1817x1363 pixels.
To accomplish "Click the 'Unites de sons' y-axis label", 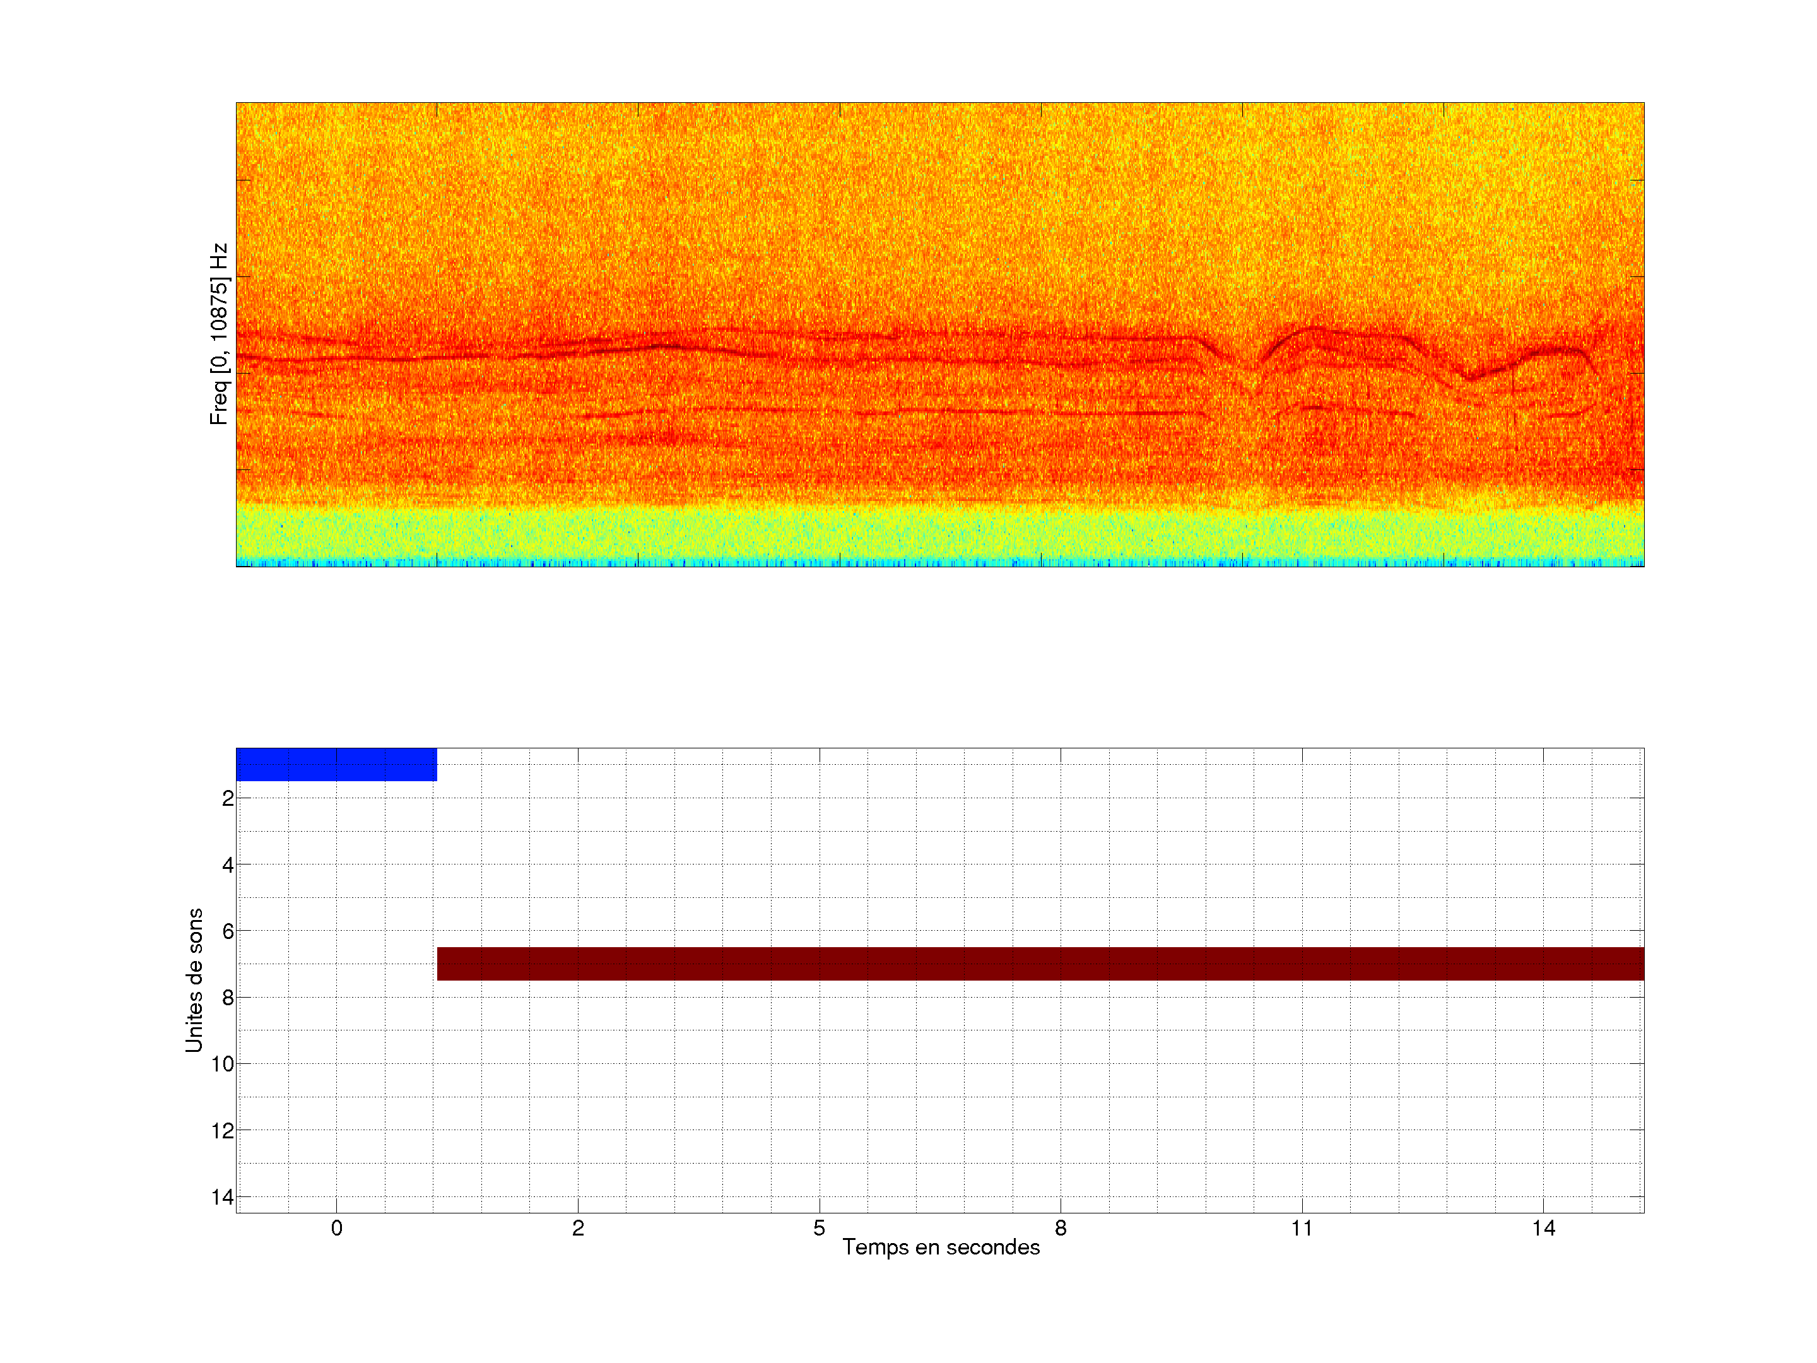I will pyautogui.click(x=195, y=980).
